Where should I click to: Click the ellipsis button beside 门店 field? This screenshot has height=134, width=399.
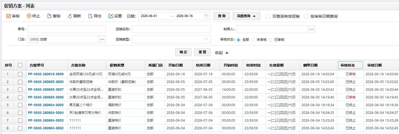point(102,39)
